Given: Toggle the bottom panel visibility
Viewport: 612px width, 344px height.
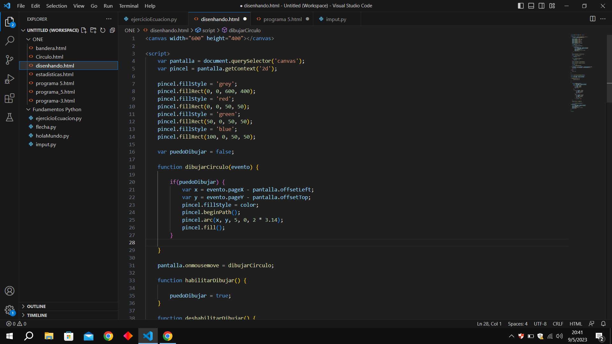Looking at the screenshot, I should click(531, 6).
